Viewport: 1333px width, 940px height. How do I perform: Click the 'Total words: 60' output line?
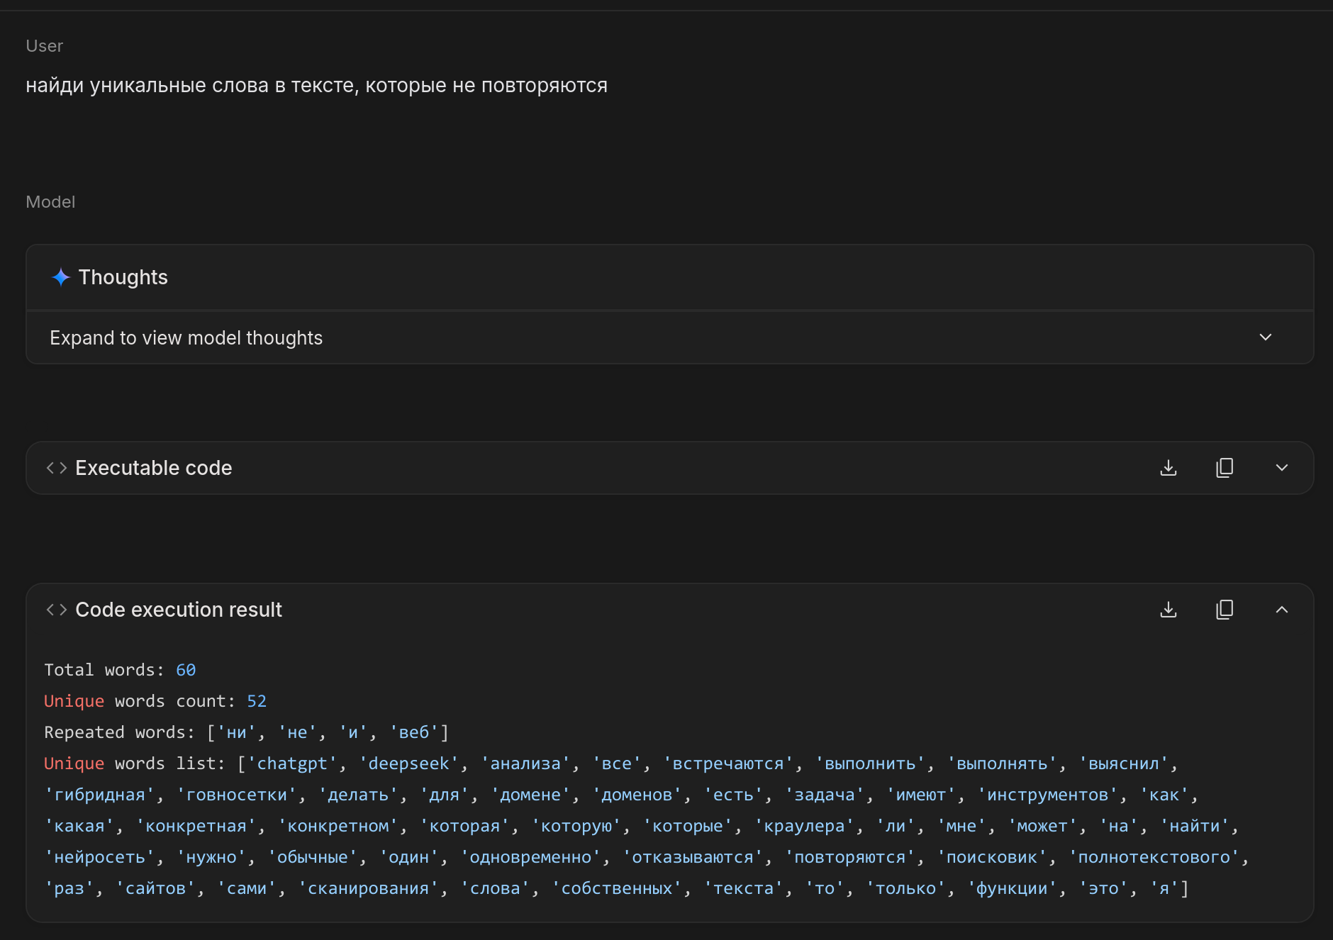[120, 670]
